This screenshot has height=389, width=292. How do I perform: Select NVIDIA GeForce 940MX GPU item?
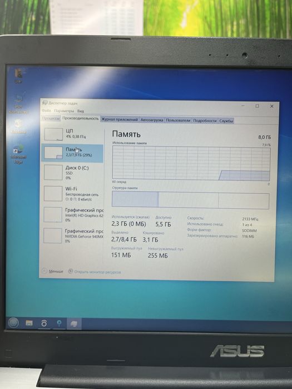(72, 236)
